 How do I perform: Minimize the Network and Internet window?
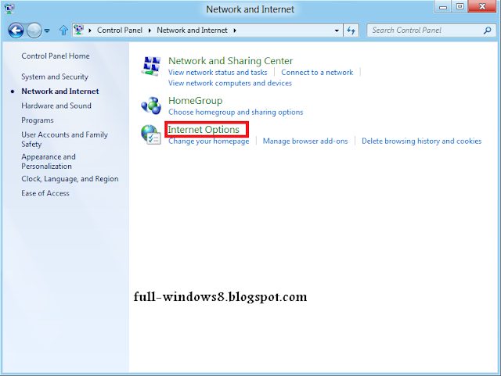(x=443, y=7)
